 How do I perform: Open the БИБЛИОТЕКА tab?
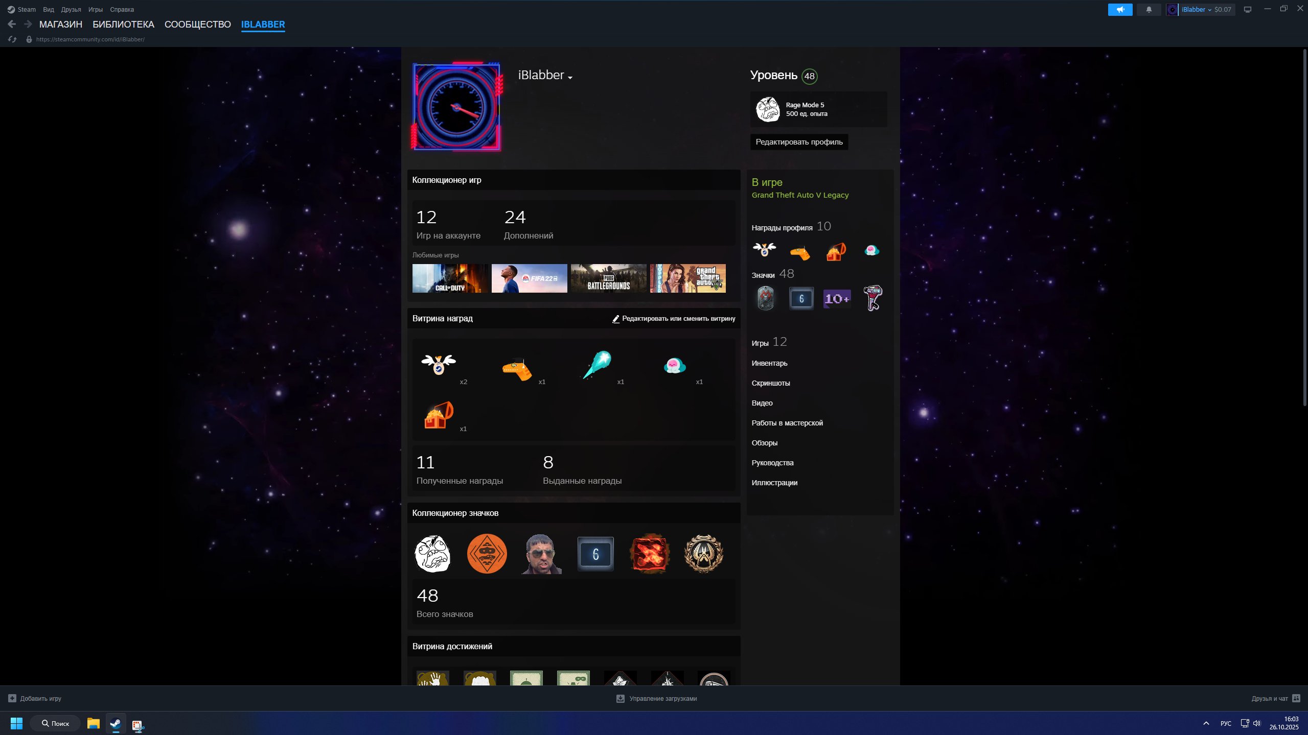[x=123, y=25]
